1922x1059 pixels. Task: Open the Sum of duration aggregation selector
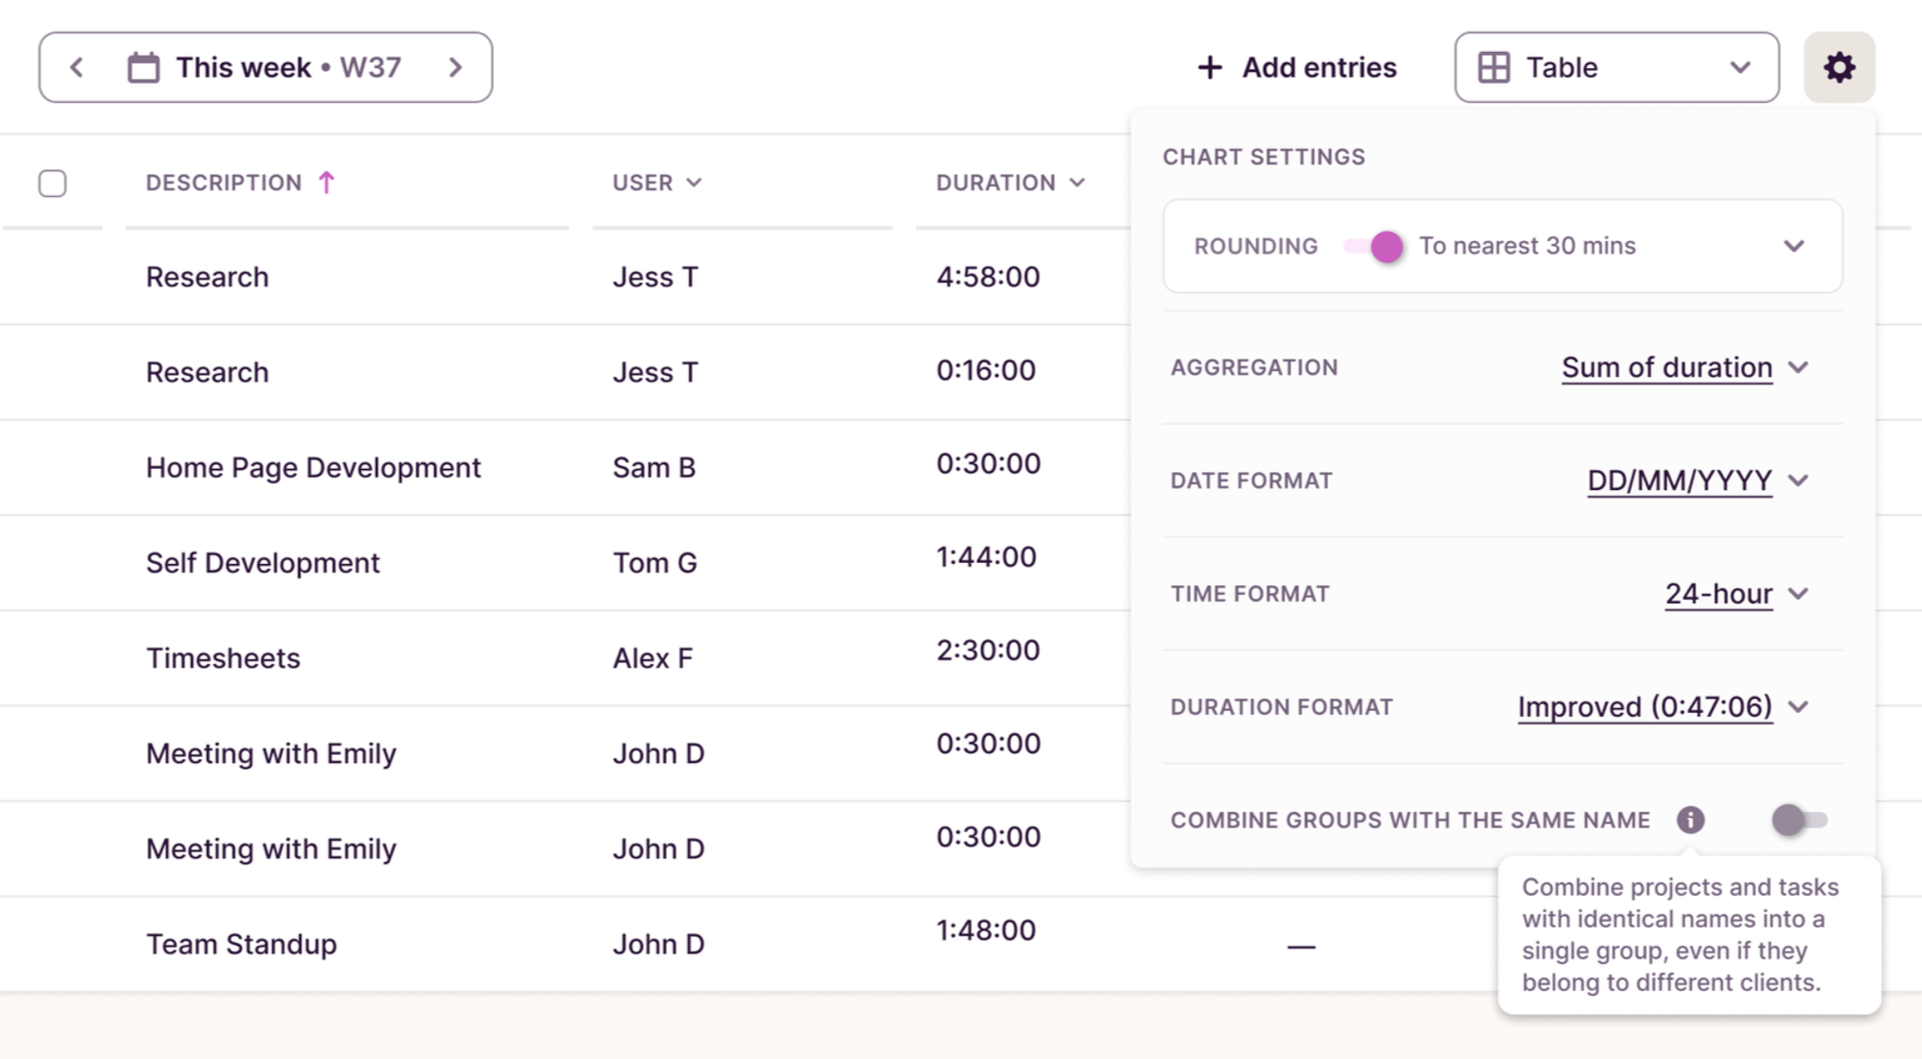click(1666, 367)
